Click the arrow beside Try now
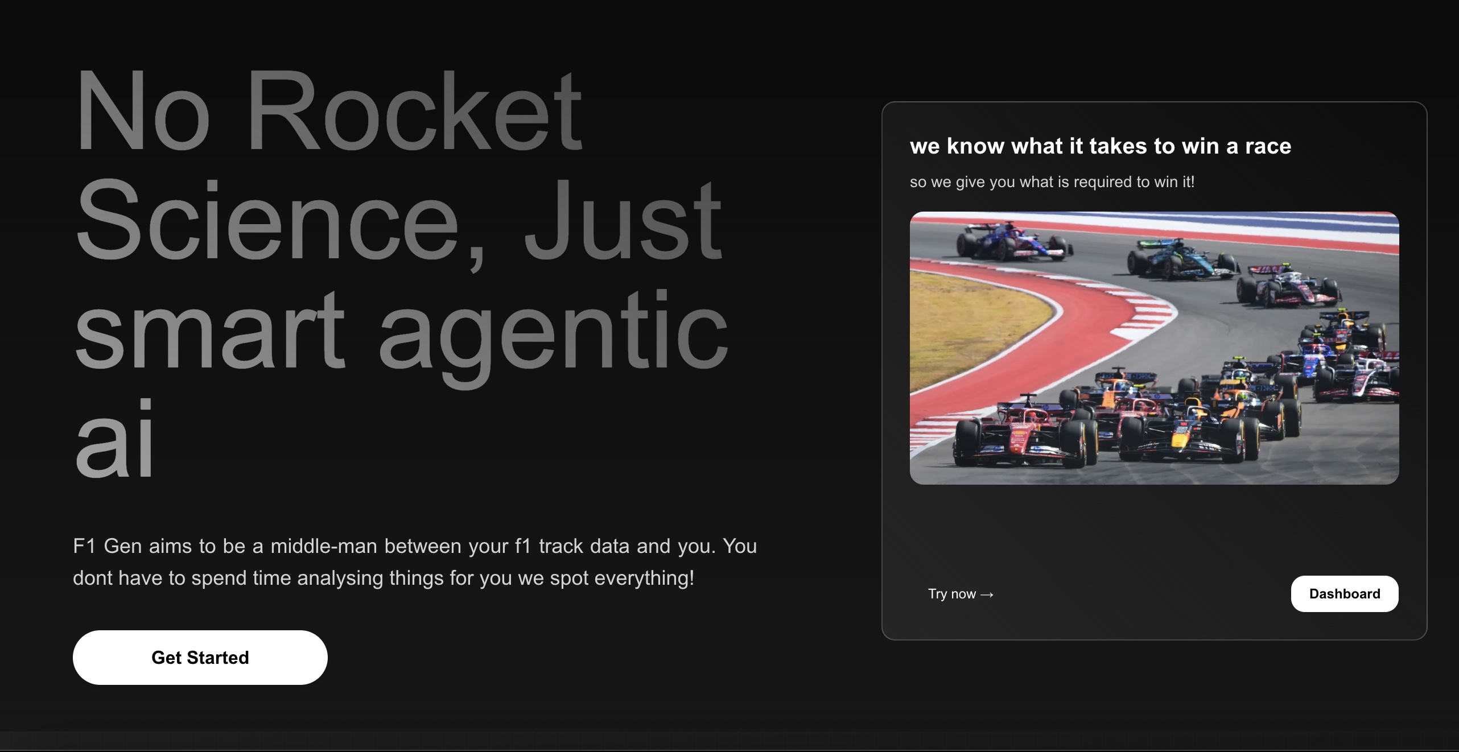The image size is (1459, 752). click(987, 594)
